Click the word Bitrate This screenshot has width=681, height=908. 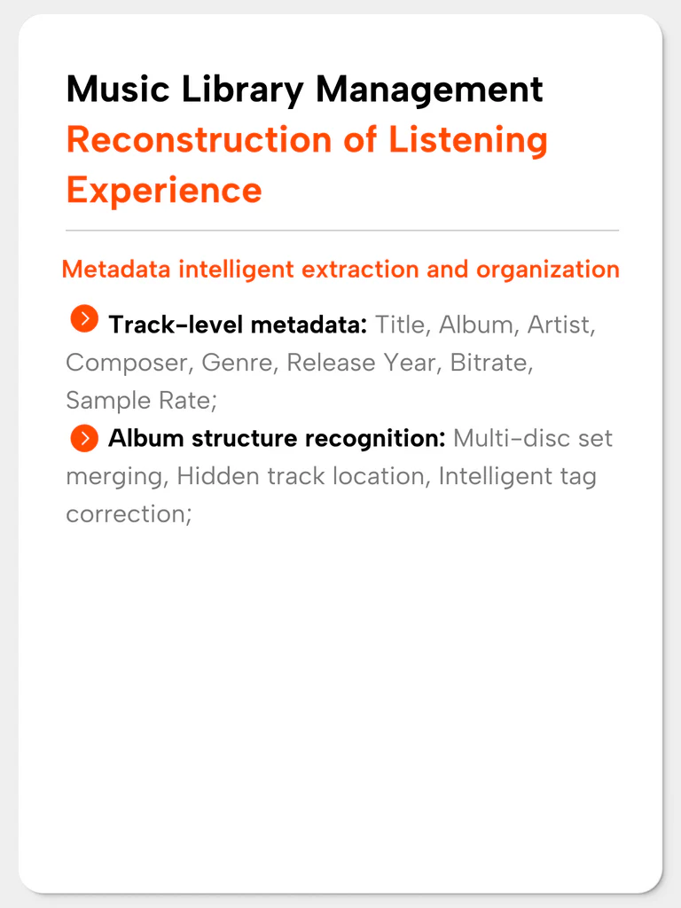click(x=489, y=363)
